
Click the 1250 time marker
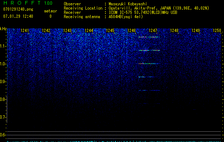click(x=217, y=31)
